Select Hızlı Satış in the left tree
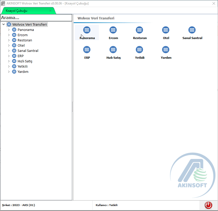Image resolution: width=218 pixels, height=211 pixels. tap(25, 61)
